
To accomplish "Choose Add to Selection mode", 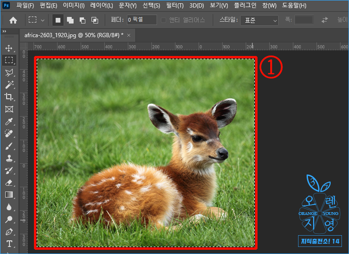I will tap(70, 20).
